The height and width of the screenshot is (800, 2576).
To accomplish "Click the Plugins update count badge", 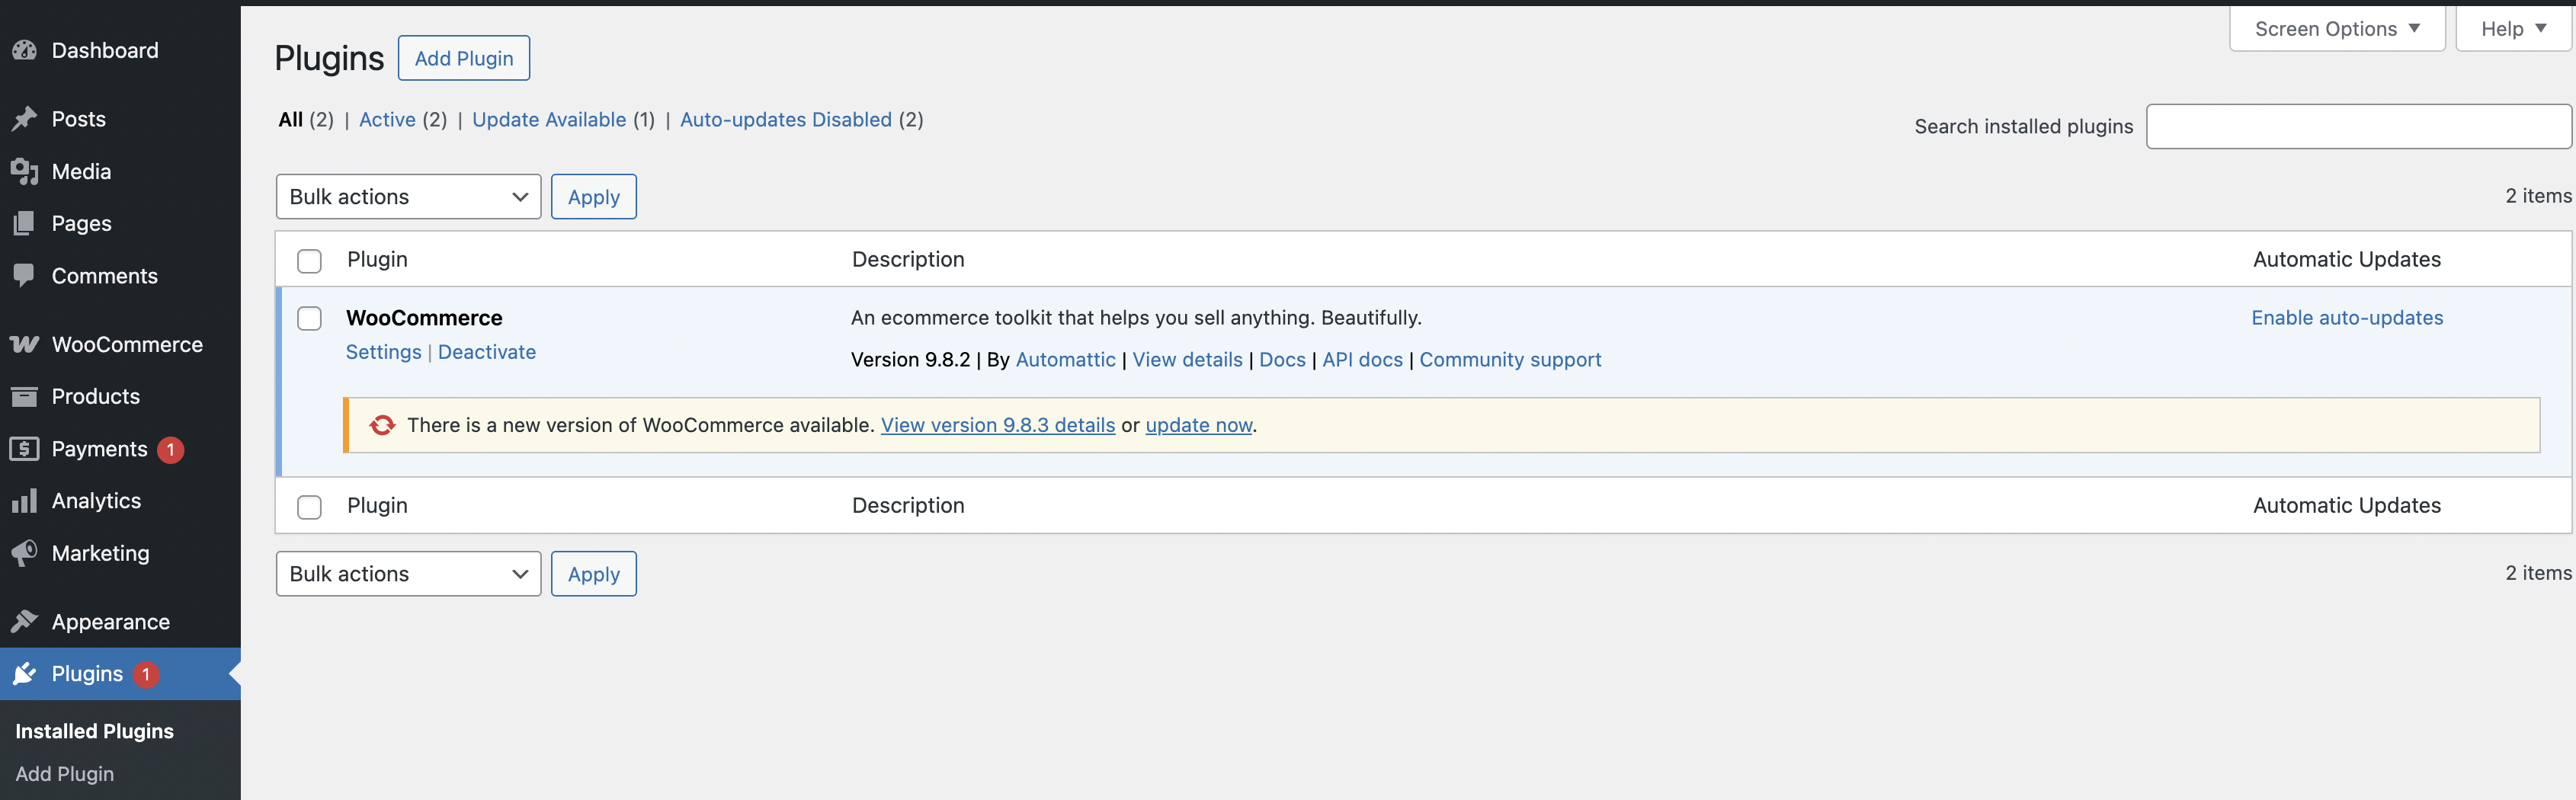I will click(146, 674).
